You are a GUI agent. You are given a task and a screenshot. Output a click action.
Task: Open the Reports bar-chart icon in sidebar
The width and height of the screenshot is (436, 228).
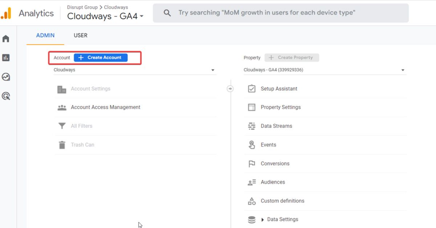pyautogui.click(x=6, y=58)
